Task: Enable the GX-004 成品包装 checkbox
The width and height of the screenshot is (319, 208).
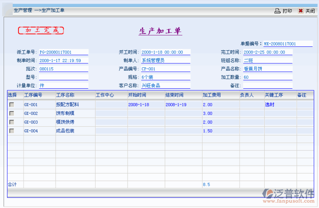Action: click(12, 131)
